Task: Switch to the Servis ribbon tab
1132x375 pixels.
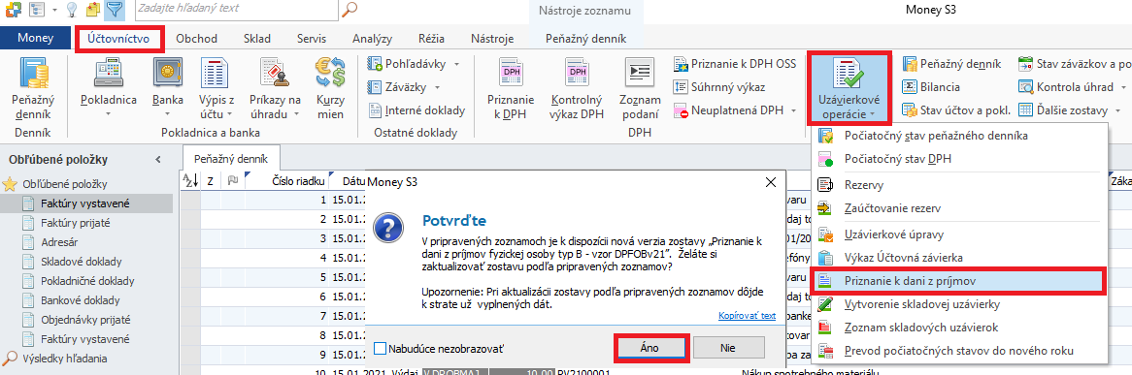Action: tap(312, 38)
